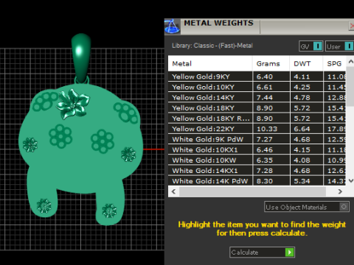Click DWT value 4.78 for 14KY
Image resolution: width=354 pixels, height=265 pixels.
302,97
